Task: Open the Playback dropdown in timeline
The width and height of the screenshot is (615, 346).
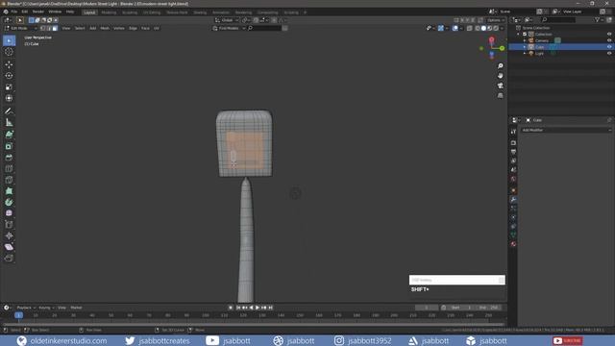Action: (26, 308)
